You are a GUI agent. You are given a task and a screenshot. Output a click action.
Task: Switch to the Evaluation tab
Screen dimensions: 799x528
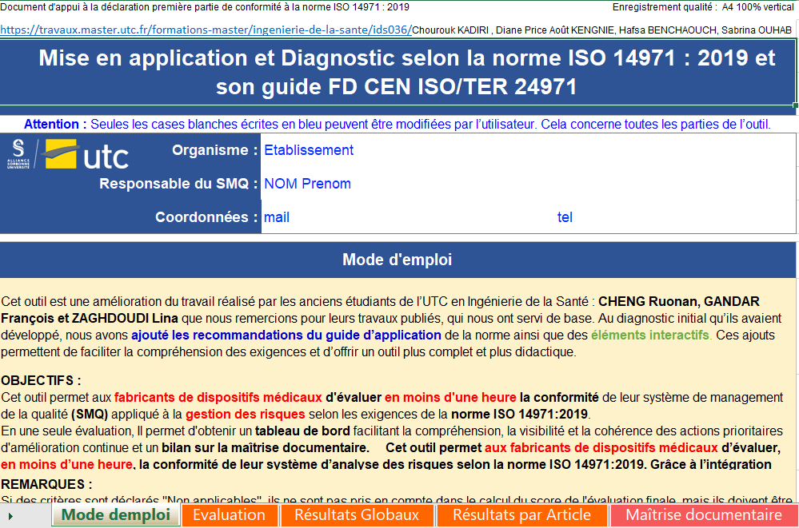[230, 515]
